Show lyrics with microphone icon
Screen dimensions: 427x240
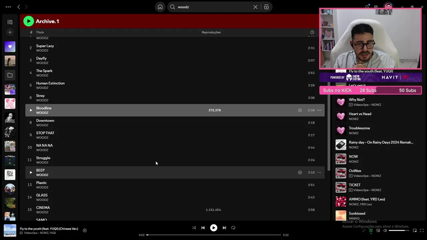click(x=364, y=231)
